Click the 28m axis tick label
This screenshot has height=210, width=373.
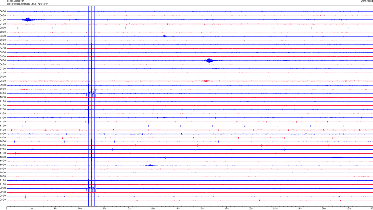click(x=349, y=208)
